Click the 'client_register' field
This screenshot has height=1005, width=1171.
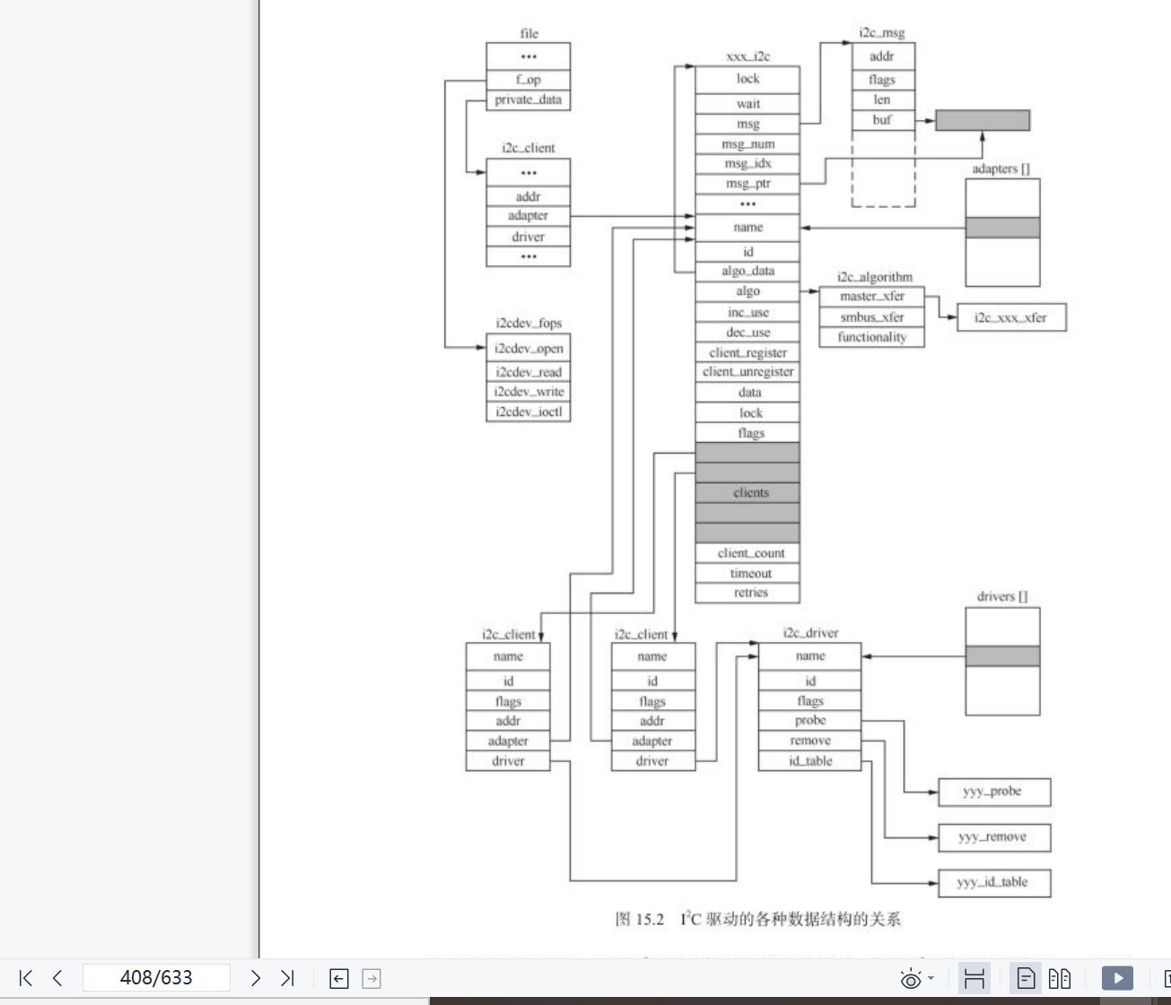click(747, 353)
